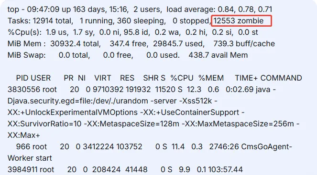The height and width of the screenshot is (175, 317).
Task: Select the Tasks 12914 total text
Action: pyautogui.click(x=40, y=21)
